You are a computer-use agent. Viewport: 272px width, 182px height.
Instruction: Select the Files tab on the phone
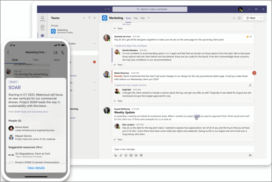click(36, 60)
